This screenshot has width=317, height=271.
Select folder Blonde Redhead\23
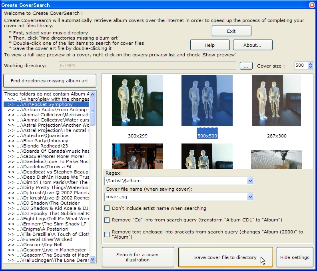click(46, 146)
